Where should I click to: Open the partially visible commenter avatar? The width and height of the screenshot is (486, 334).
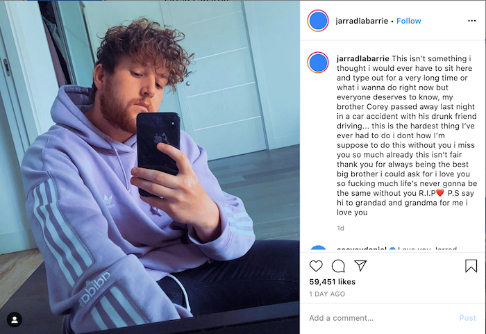coord(318,248)
